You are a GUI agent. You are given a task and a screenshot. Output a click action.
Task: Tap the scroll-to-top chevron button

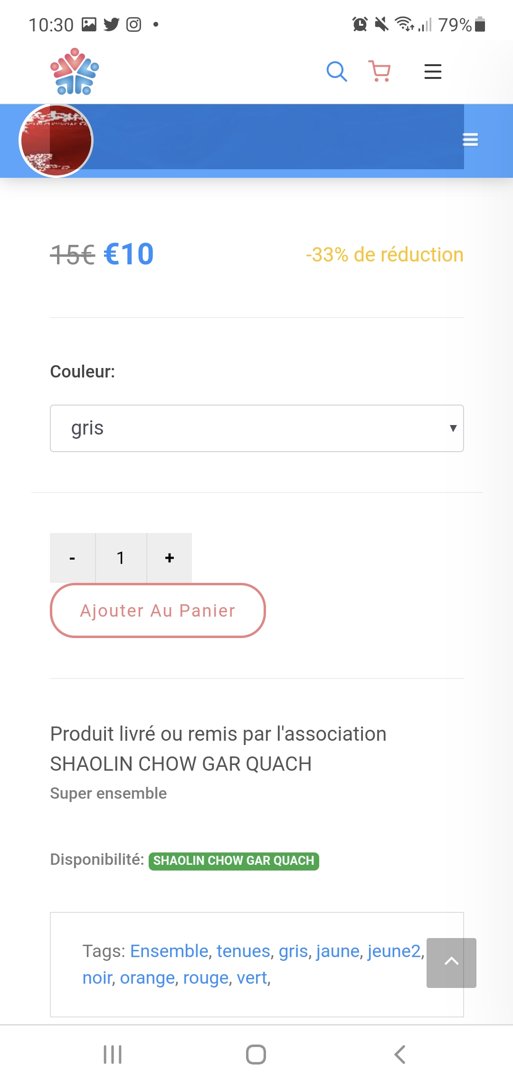pyautogui.click(x=451, y=963)
